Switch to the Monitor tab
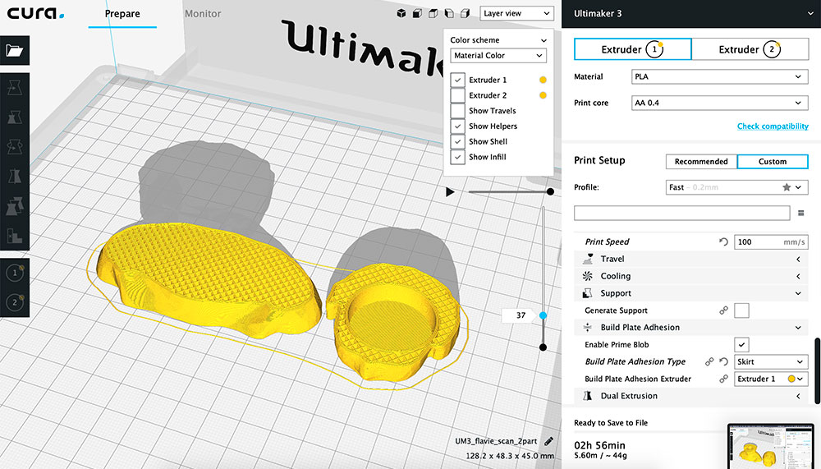 coord(203,14)
